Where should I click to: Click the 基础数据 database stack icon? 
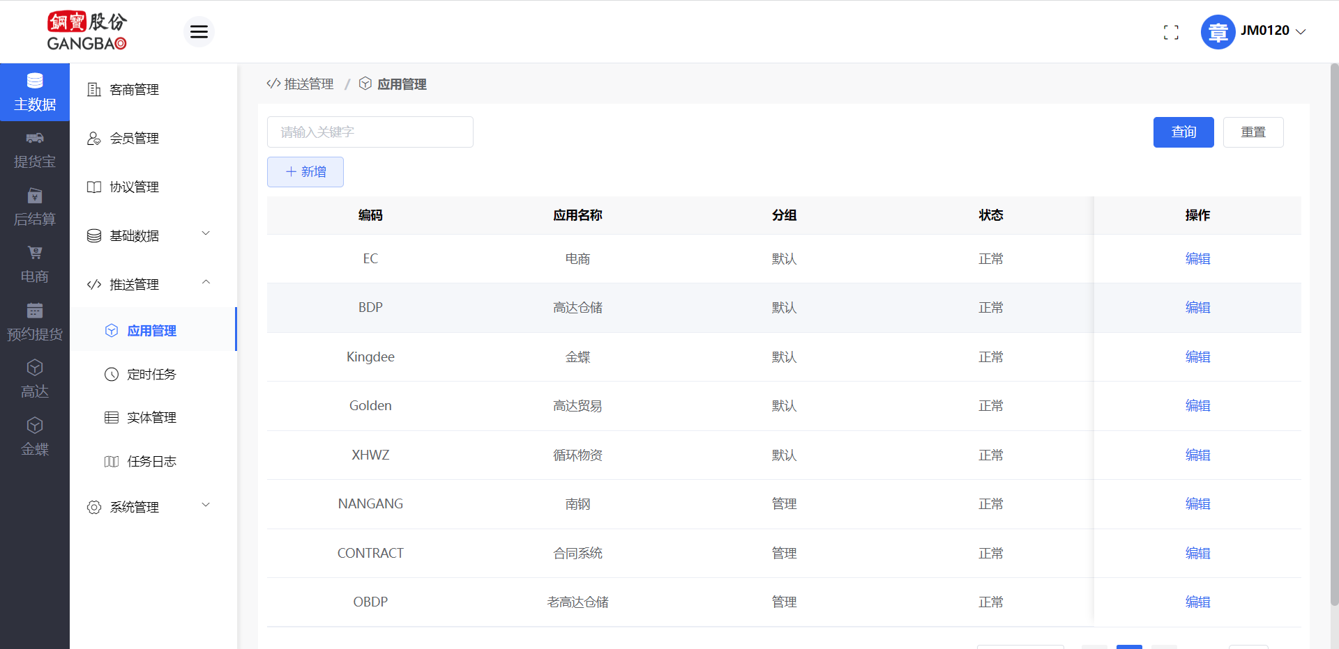click(94, 235)
